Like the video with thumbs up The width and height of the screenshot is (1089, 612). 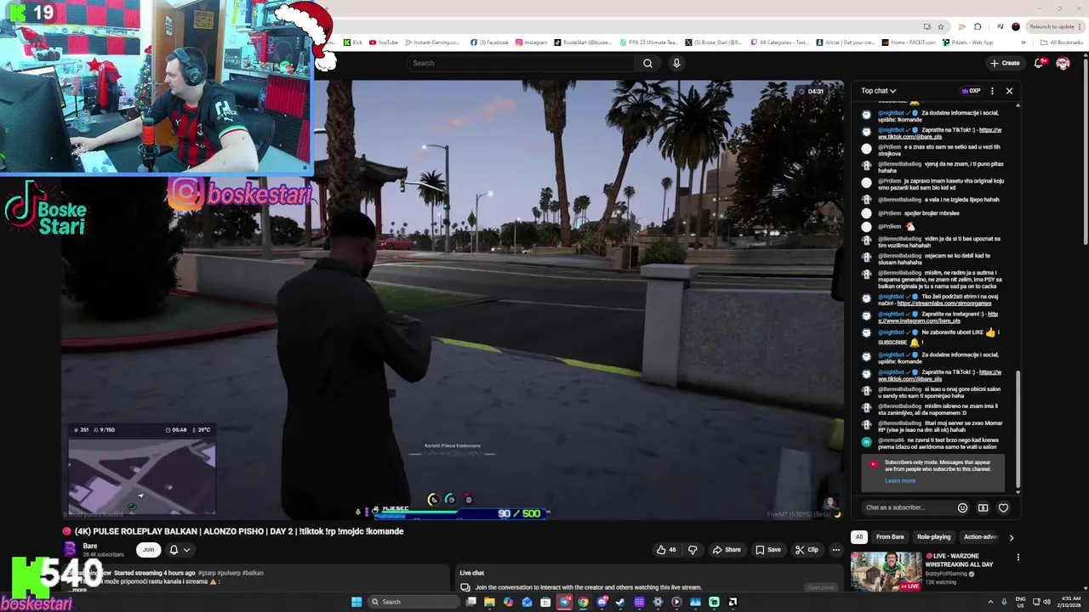(666, 550)
